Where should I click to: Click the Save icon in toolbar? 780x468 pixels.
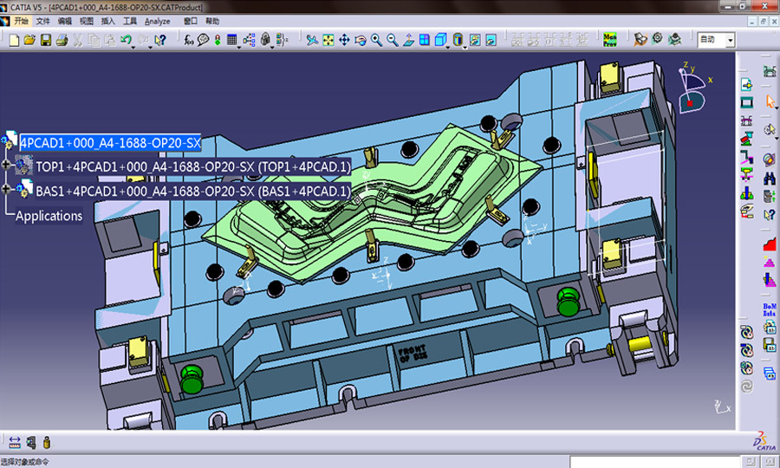point(45,40)
